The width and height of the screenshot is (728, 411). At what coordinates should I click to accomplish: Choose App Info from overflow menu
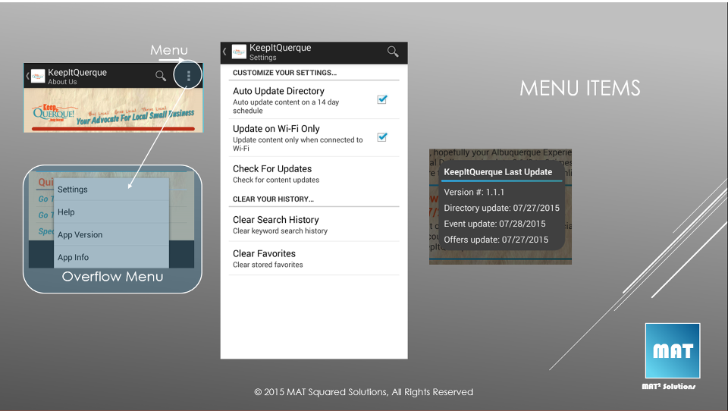[x=111, y=257]
